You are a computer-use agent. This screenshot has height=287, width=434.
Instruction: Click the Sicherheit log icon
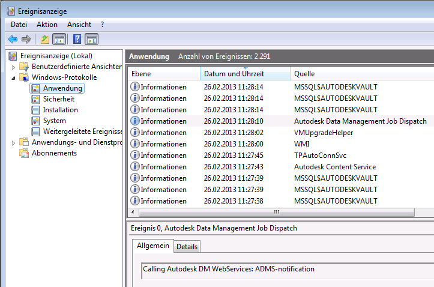coord(35,99)
